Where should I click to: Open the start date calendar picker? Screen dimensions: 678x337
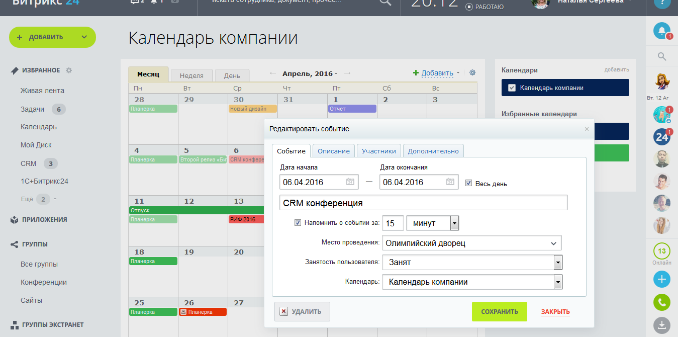tap(350, 182)
